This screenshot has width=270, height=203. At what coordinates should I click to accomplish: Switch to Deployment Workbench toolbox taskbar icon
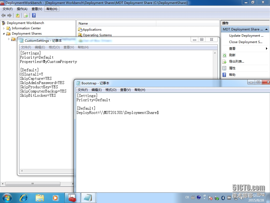point(72,198)
